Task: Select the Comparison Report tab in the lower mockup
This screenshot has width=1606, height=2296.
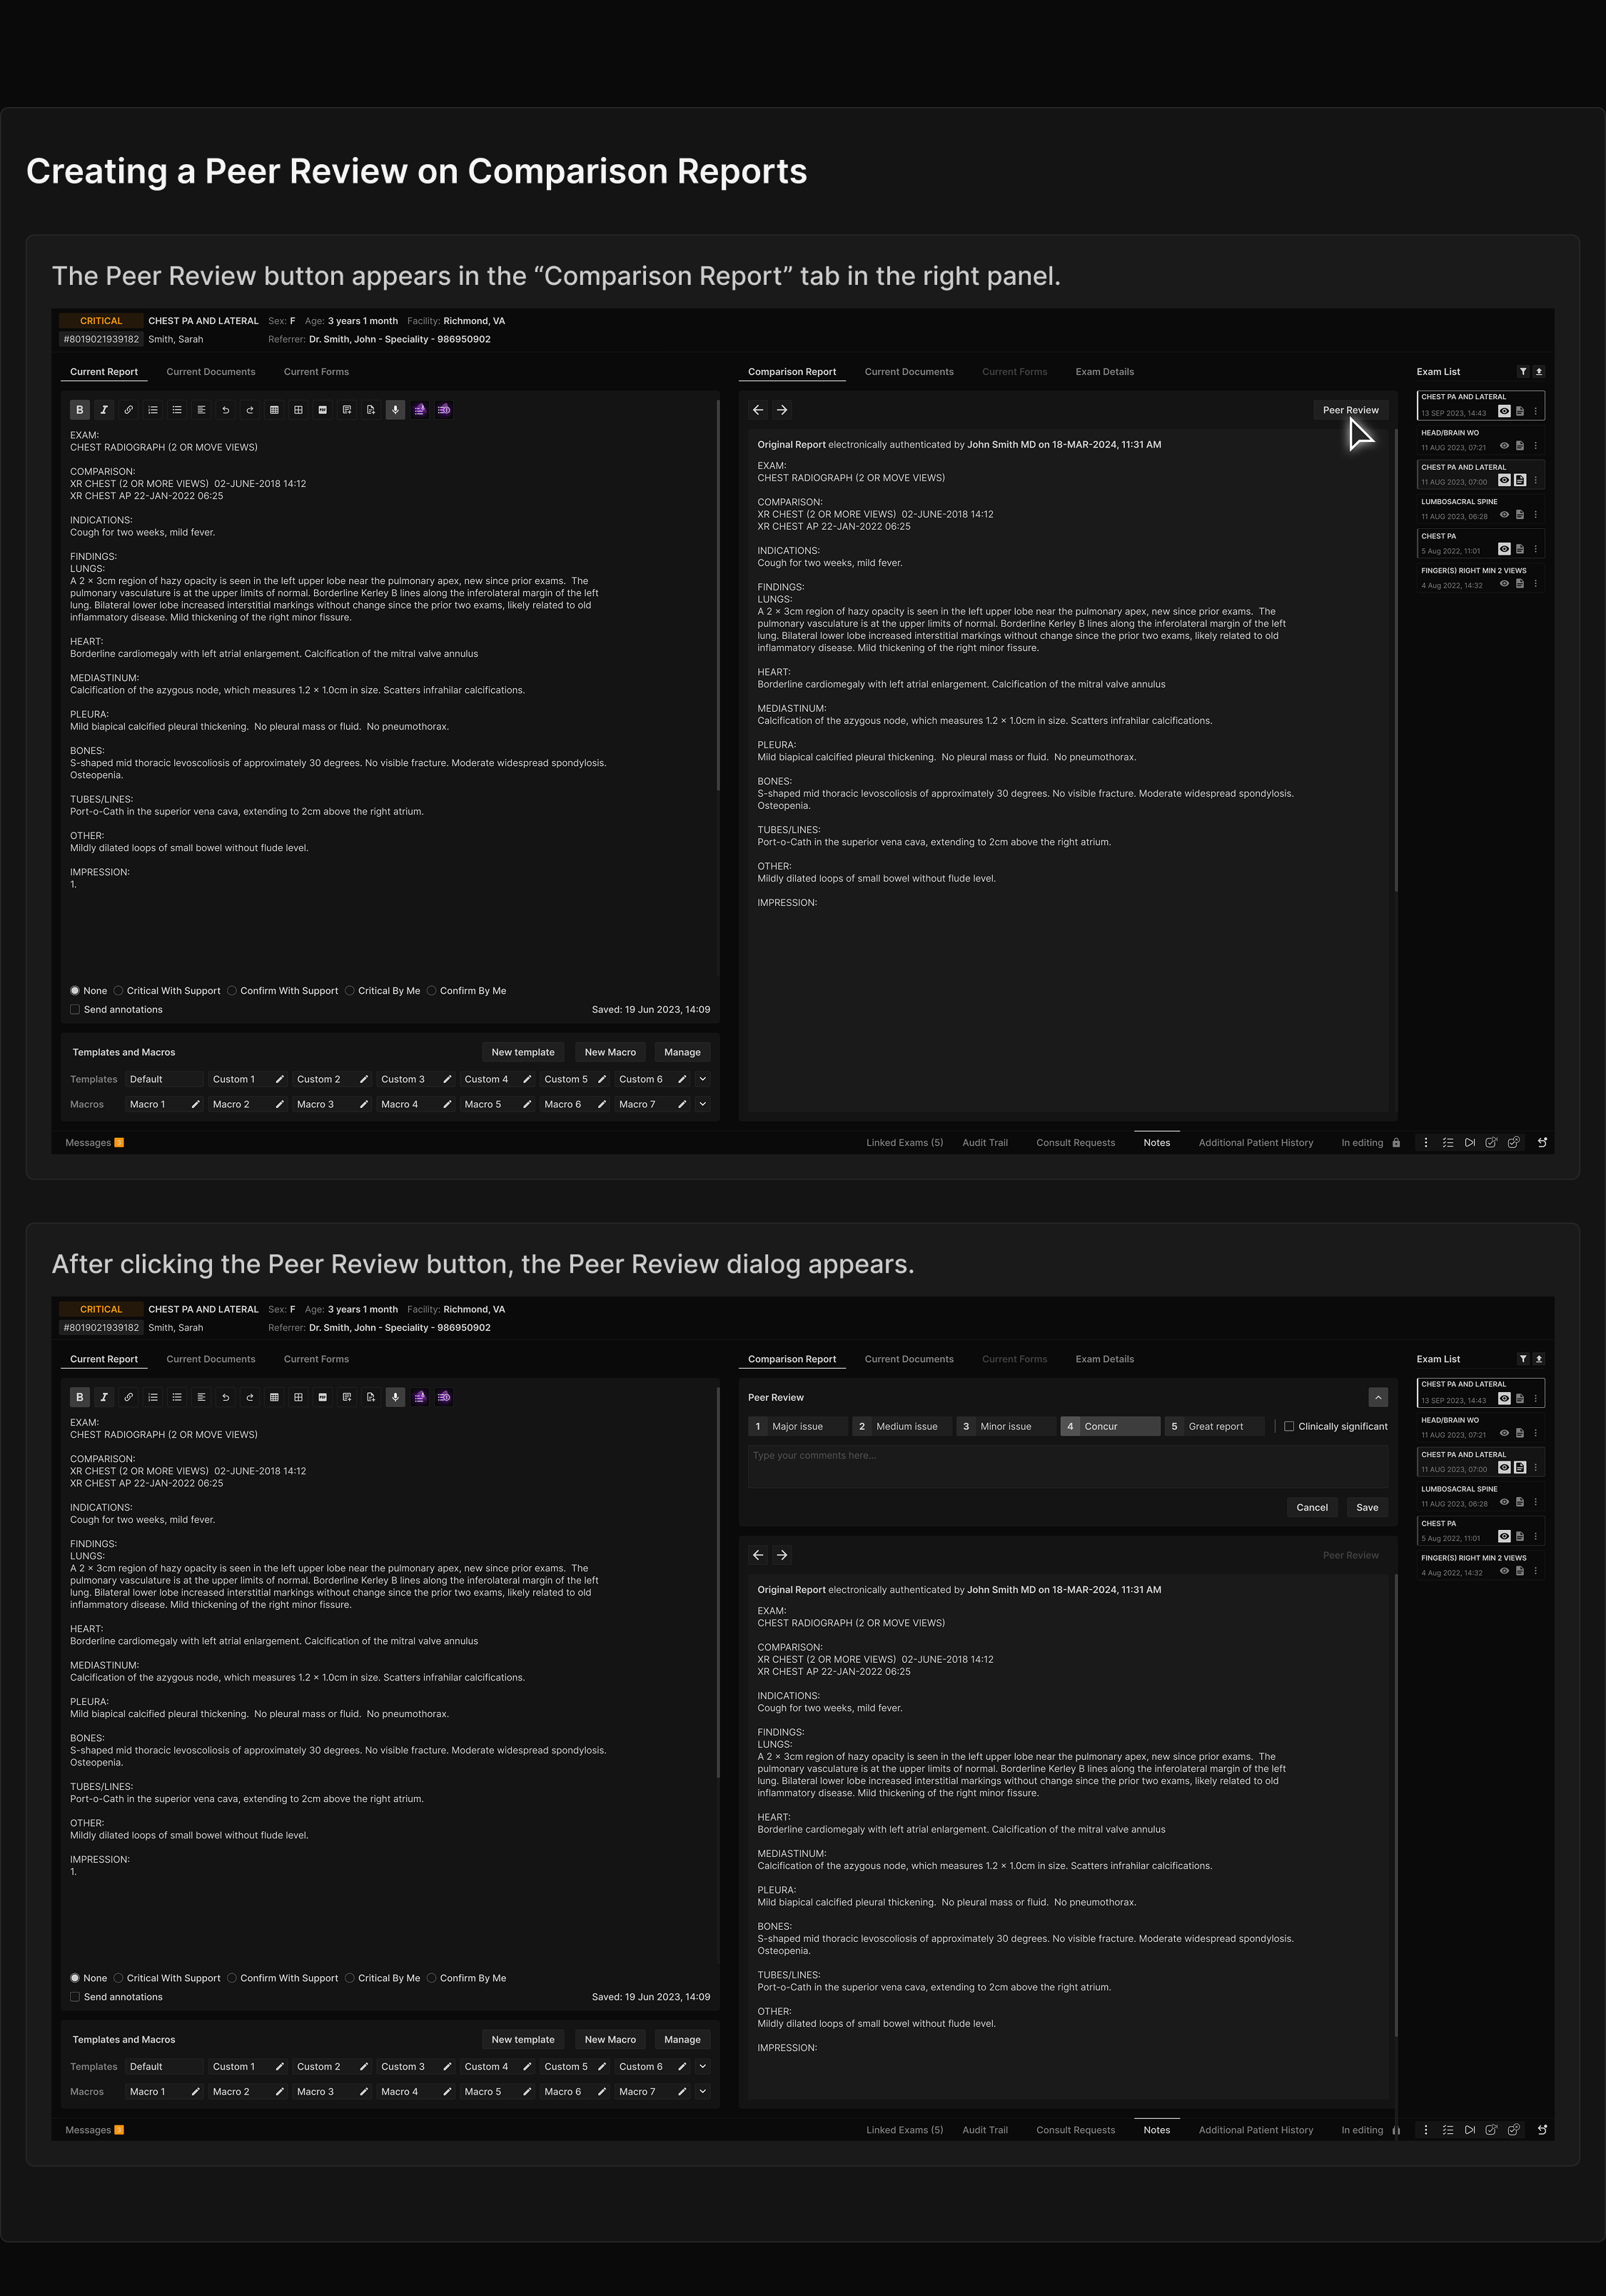Action: (792, 1360)
